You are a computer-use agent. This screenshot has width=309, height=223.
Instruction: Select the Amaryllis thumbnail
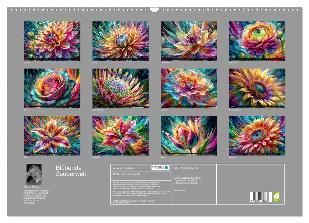(120, 135)
